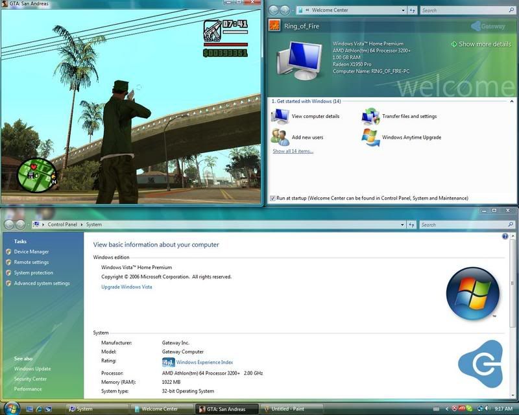Click scrollbar up arrow in System window
The image size is (519, 415).
click(x=513, y=236)
